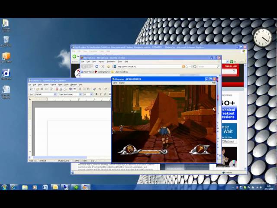Click taskbar clock in system tray
277x208 pixels.
point(269,188)
